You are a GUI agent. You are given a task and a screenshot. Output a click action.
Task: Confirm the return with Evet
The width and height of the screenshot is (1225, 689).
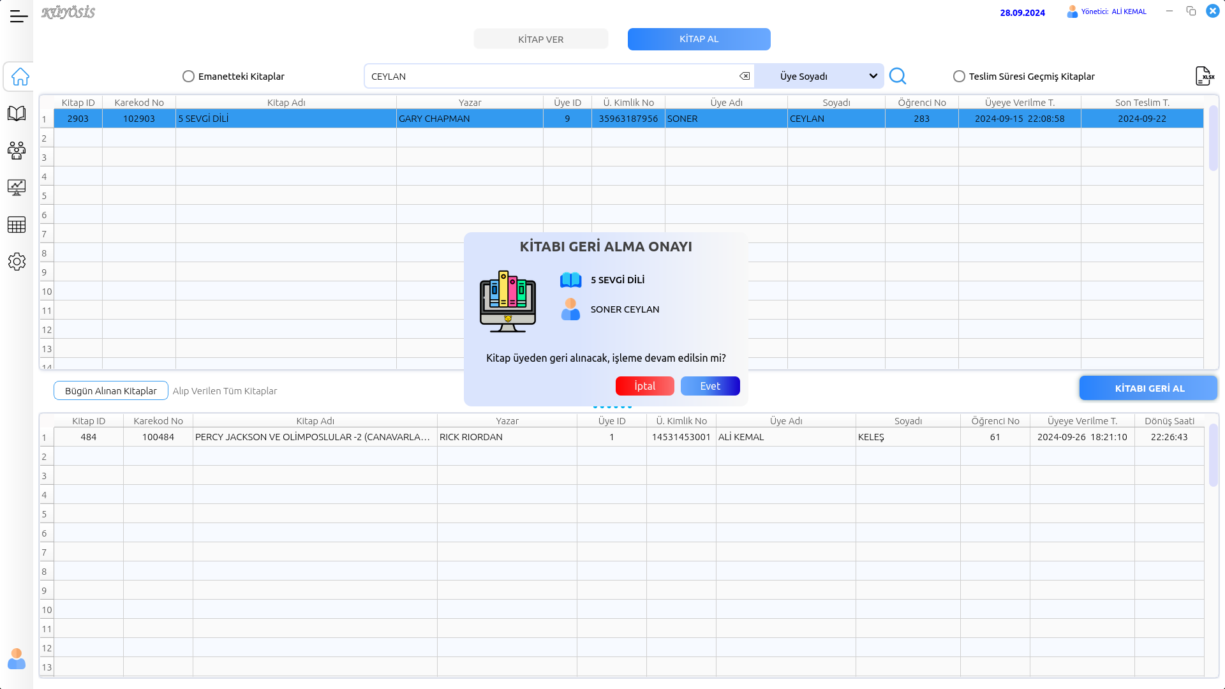pyautogui.click(x=709, y=386)
